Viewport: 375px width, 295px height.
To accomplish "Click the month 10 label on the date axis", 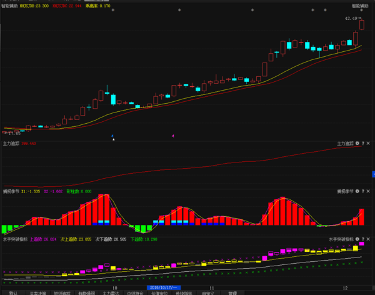I will pyautogui.click(x=115, y=288).
